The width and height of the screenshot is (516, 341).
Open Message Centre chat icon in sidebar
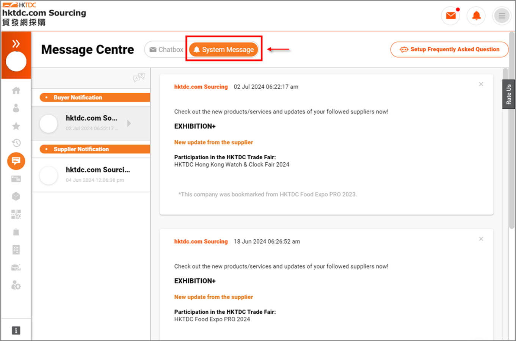16,161
